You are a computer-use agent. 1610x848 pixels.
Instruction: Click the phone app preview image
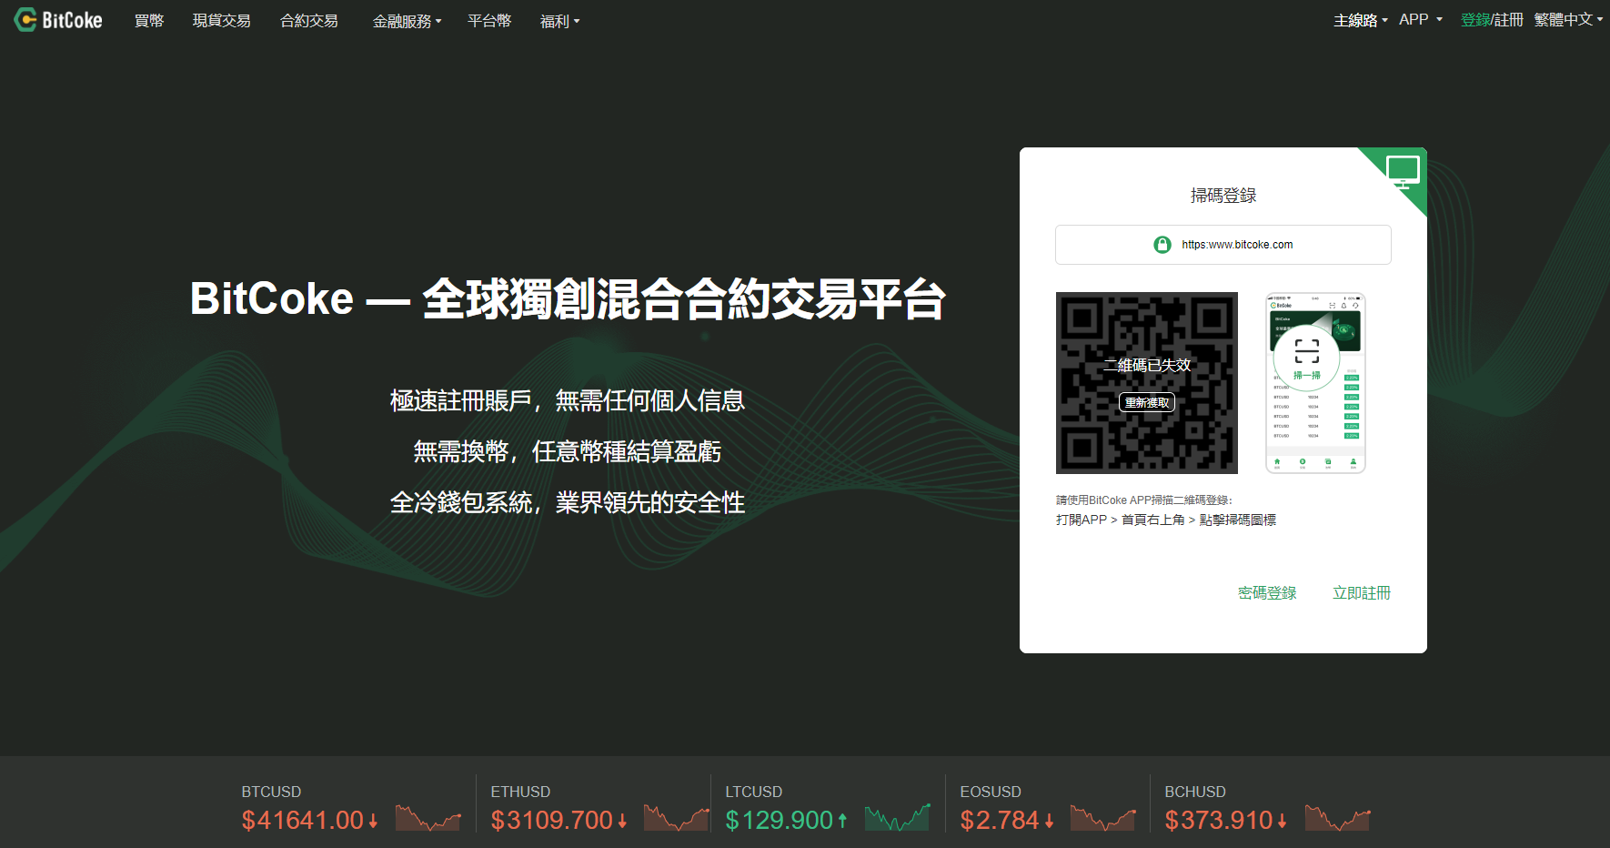tap(1315, 383)
